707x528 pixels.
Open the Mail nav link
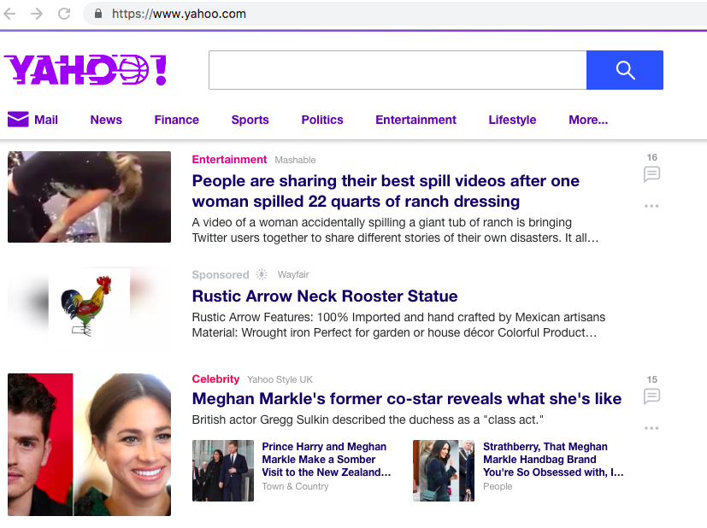(x=46, y=120)
